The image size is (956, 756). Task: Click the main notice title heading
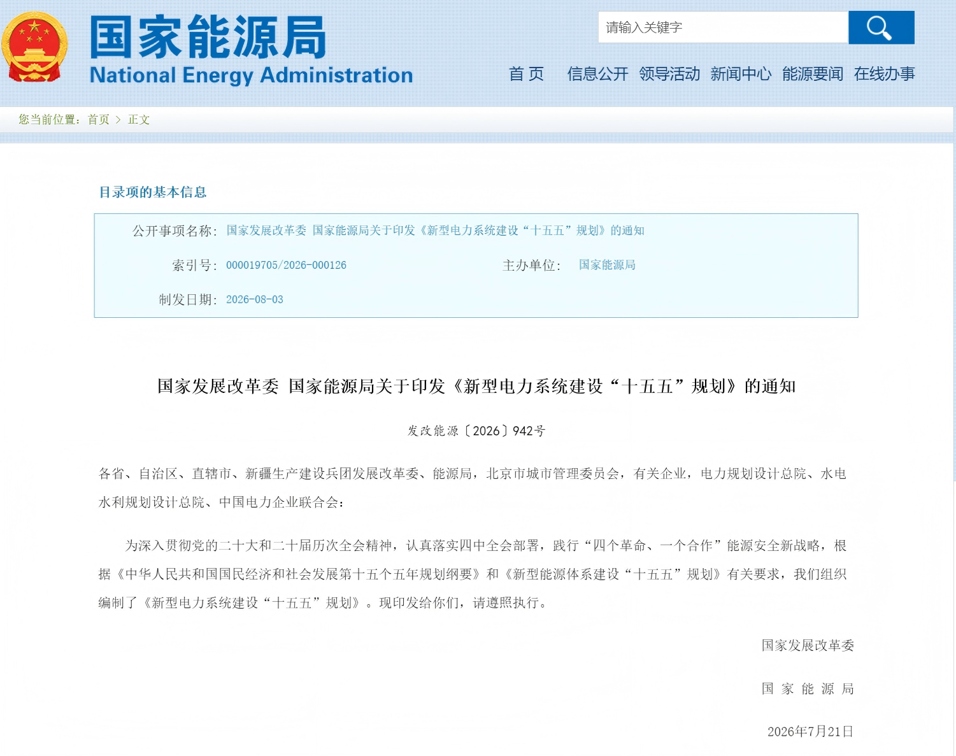click(476, 387)
